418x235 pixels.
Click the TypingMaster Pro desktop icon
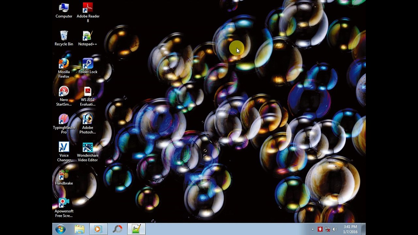pyautogui.click(x=64, y=124)
